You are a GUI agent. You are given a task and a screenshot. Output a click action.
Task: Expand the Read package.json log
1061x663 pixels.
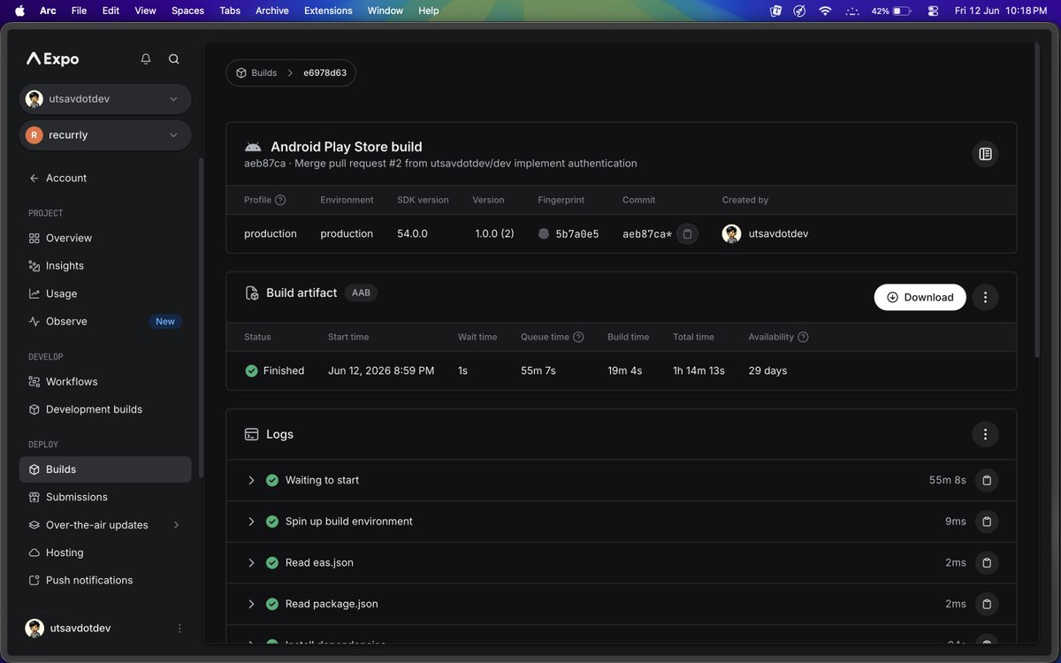(251, 604)
